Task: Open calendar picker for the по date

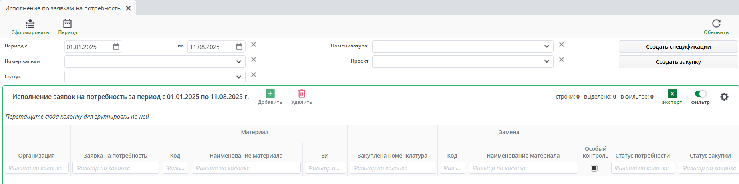Action: pos(239,47)
